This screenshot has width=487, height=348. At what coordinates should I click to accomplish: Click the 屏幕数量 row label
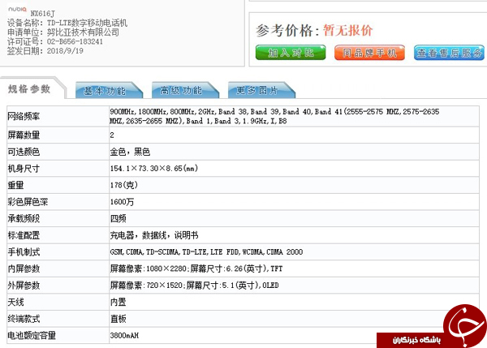pyautogui.click(x=24, y=135)
